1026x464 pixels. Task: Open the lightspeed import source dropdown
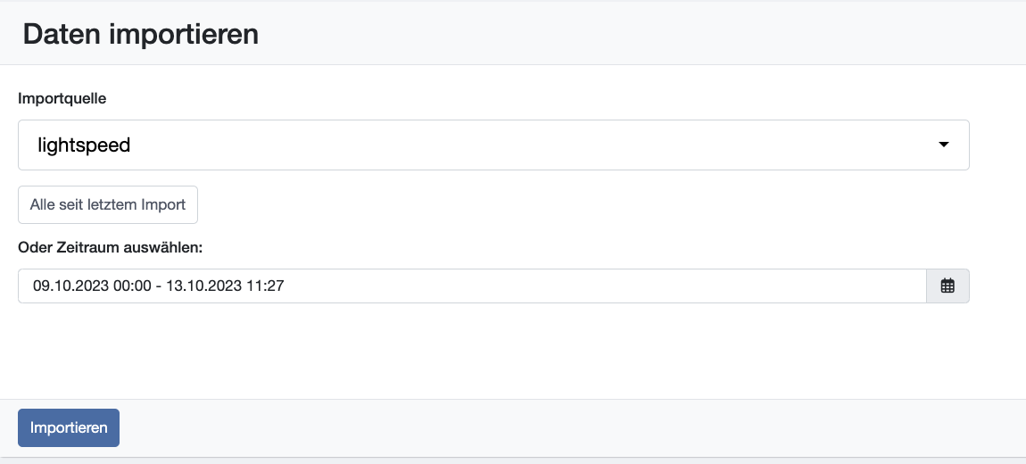(493, 145)
